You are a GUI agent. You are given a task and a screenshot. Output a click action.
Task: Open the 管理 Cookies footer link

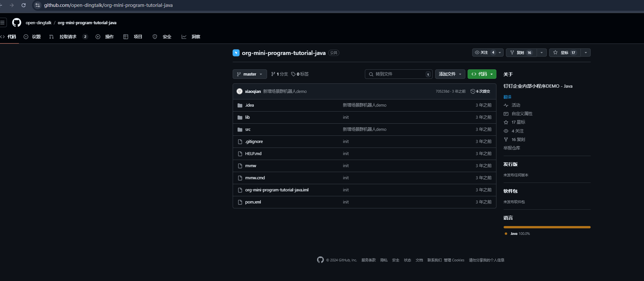tap(454, 260)
